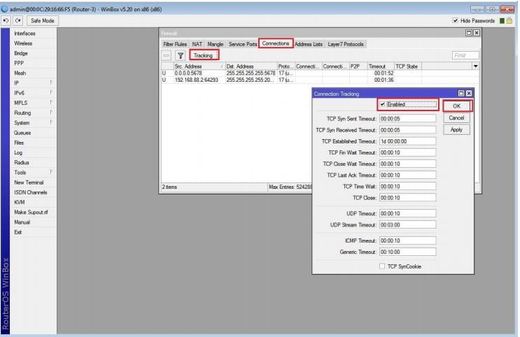Click the Tracking button in Firewall
The width and height of the screenshot is (520, 337).
click(x=203, y=55)
